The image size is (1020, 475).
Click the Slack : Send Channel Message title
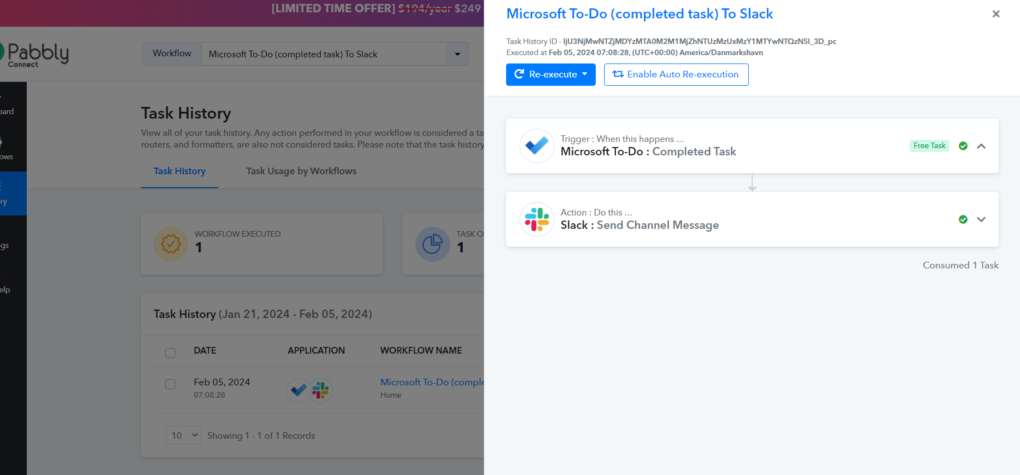[x=640, y=225]
